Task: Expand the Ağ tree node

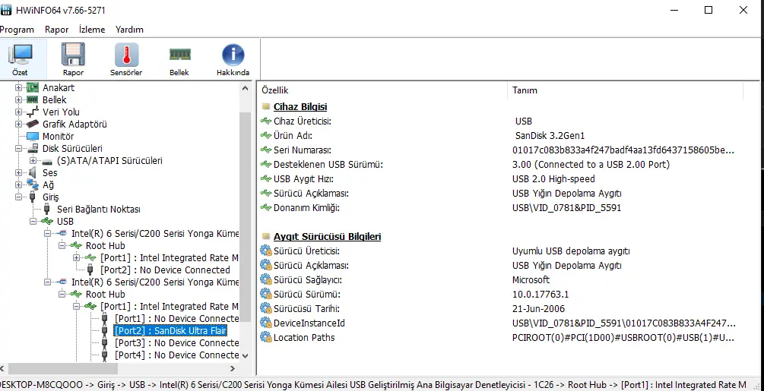Action: [x=18, y=184]
